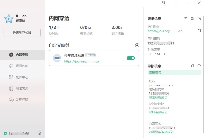The width and height of the screenshot is (204, 138).
Task: Click the 内网主机 IP address value
Action: click(x=161, y=43)
